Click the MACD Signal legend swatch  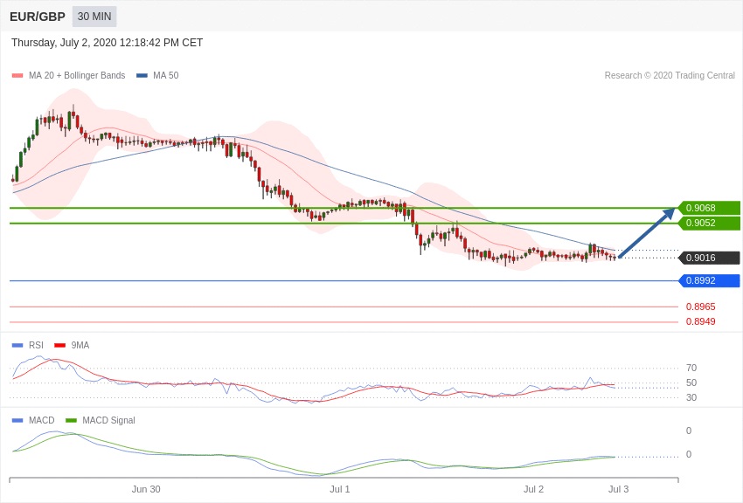[71, 420]
